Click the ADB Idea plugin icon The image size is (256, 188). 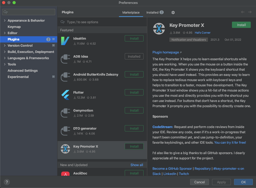click(x=65, y=59)
